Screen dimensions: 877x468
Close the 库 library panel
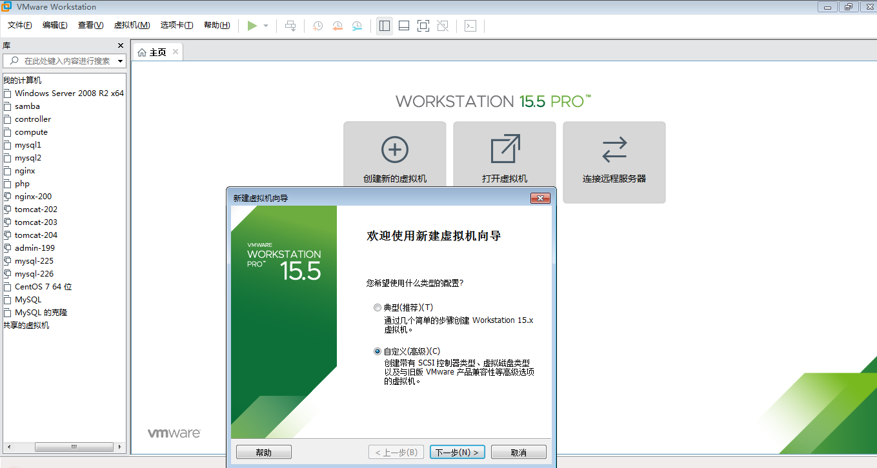[120, 45]
